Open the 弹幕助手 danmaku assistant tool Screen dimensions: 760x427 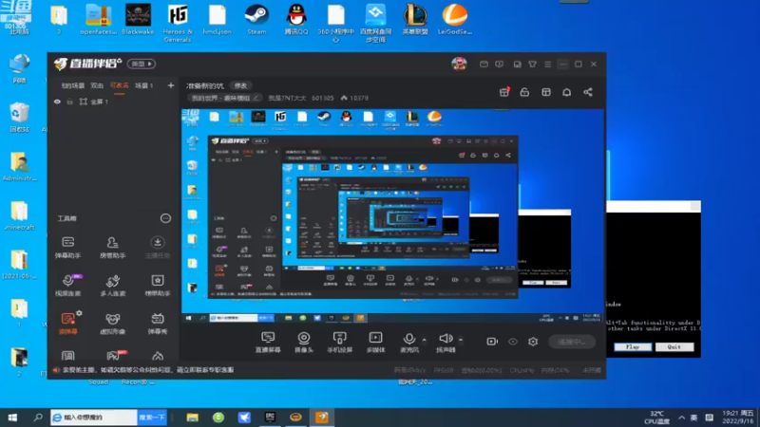[x=67, y=247]
